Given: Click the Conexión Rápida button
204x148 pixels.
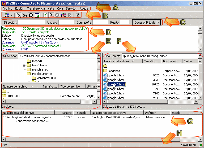Looking at the screenshot, I should 144,23.
